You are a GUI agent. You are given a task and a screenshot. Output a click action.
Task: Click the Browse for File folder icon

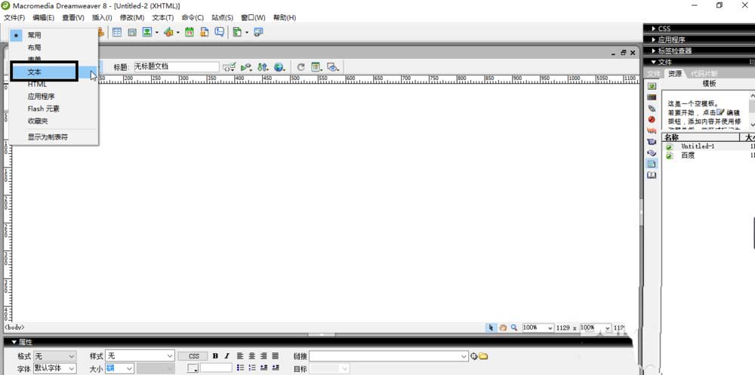tap(483, 356)
